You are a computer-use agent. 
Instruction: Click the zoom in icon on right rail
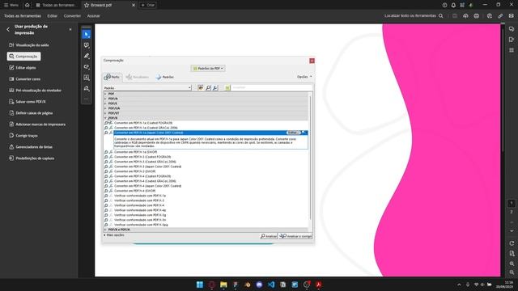(x=512, y=264)
